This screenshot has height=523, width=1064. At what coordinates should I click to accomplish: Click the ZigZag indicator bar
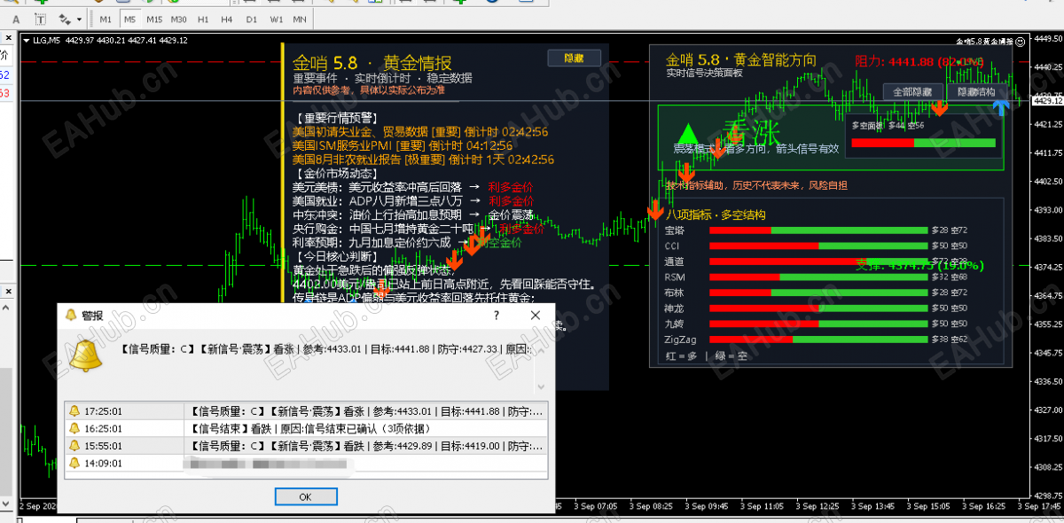click(818, 340)
